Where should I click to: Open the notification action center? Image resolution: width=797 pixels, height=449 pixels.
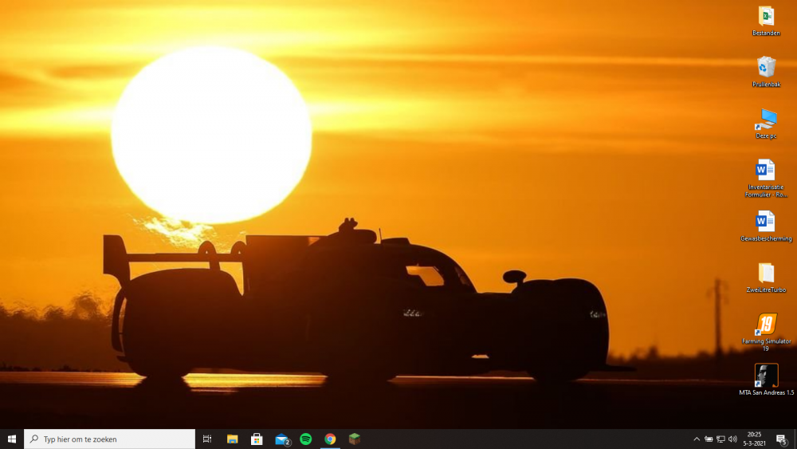[781, 439]
